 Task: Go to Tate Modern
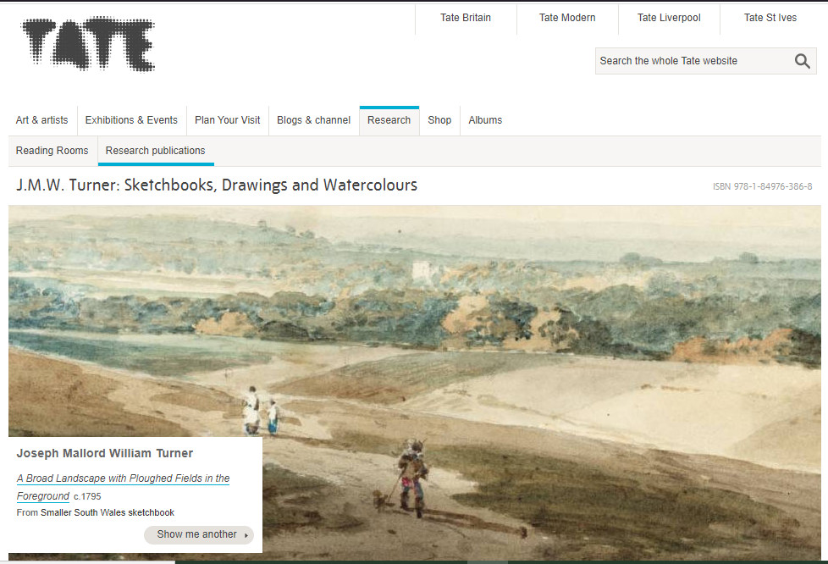point(566,18)
